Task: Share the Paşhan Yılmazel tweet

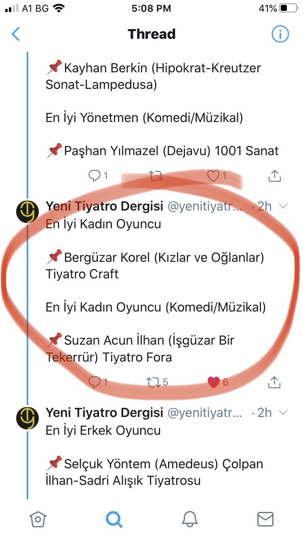Action: point(274,176)
